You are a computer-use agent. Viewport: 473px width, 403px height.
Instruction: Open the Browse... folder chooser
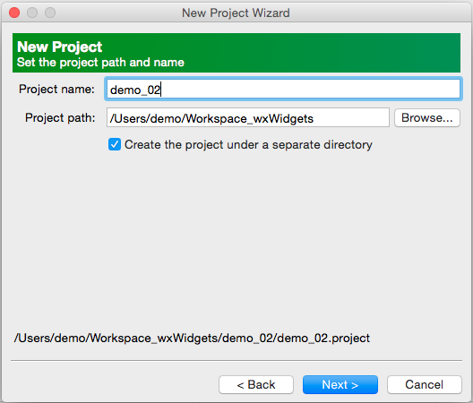(427, 117)
